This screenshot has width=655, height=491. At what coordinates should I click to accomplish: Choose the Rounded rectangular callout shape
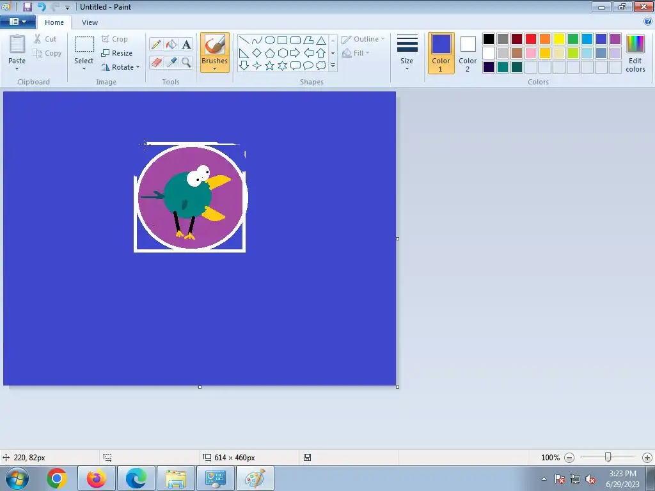tap(296, 66)
